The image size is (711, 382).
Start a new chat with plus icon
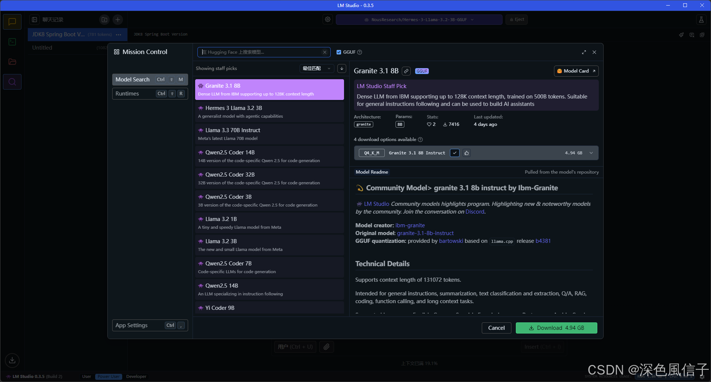coord(118,20)
